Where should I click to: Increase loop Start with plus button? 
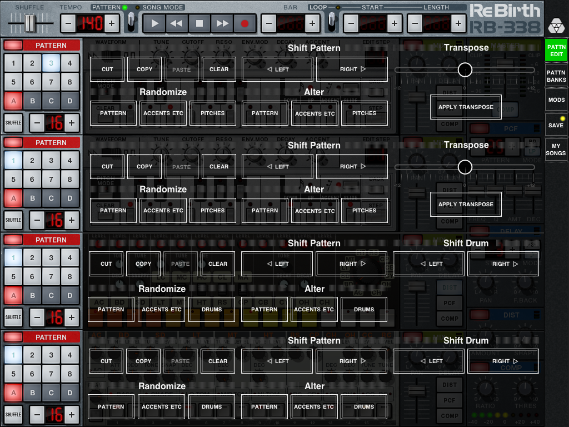[395, 23]
